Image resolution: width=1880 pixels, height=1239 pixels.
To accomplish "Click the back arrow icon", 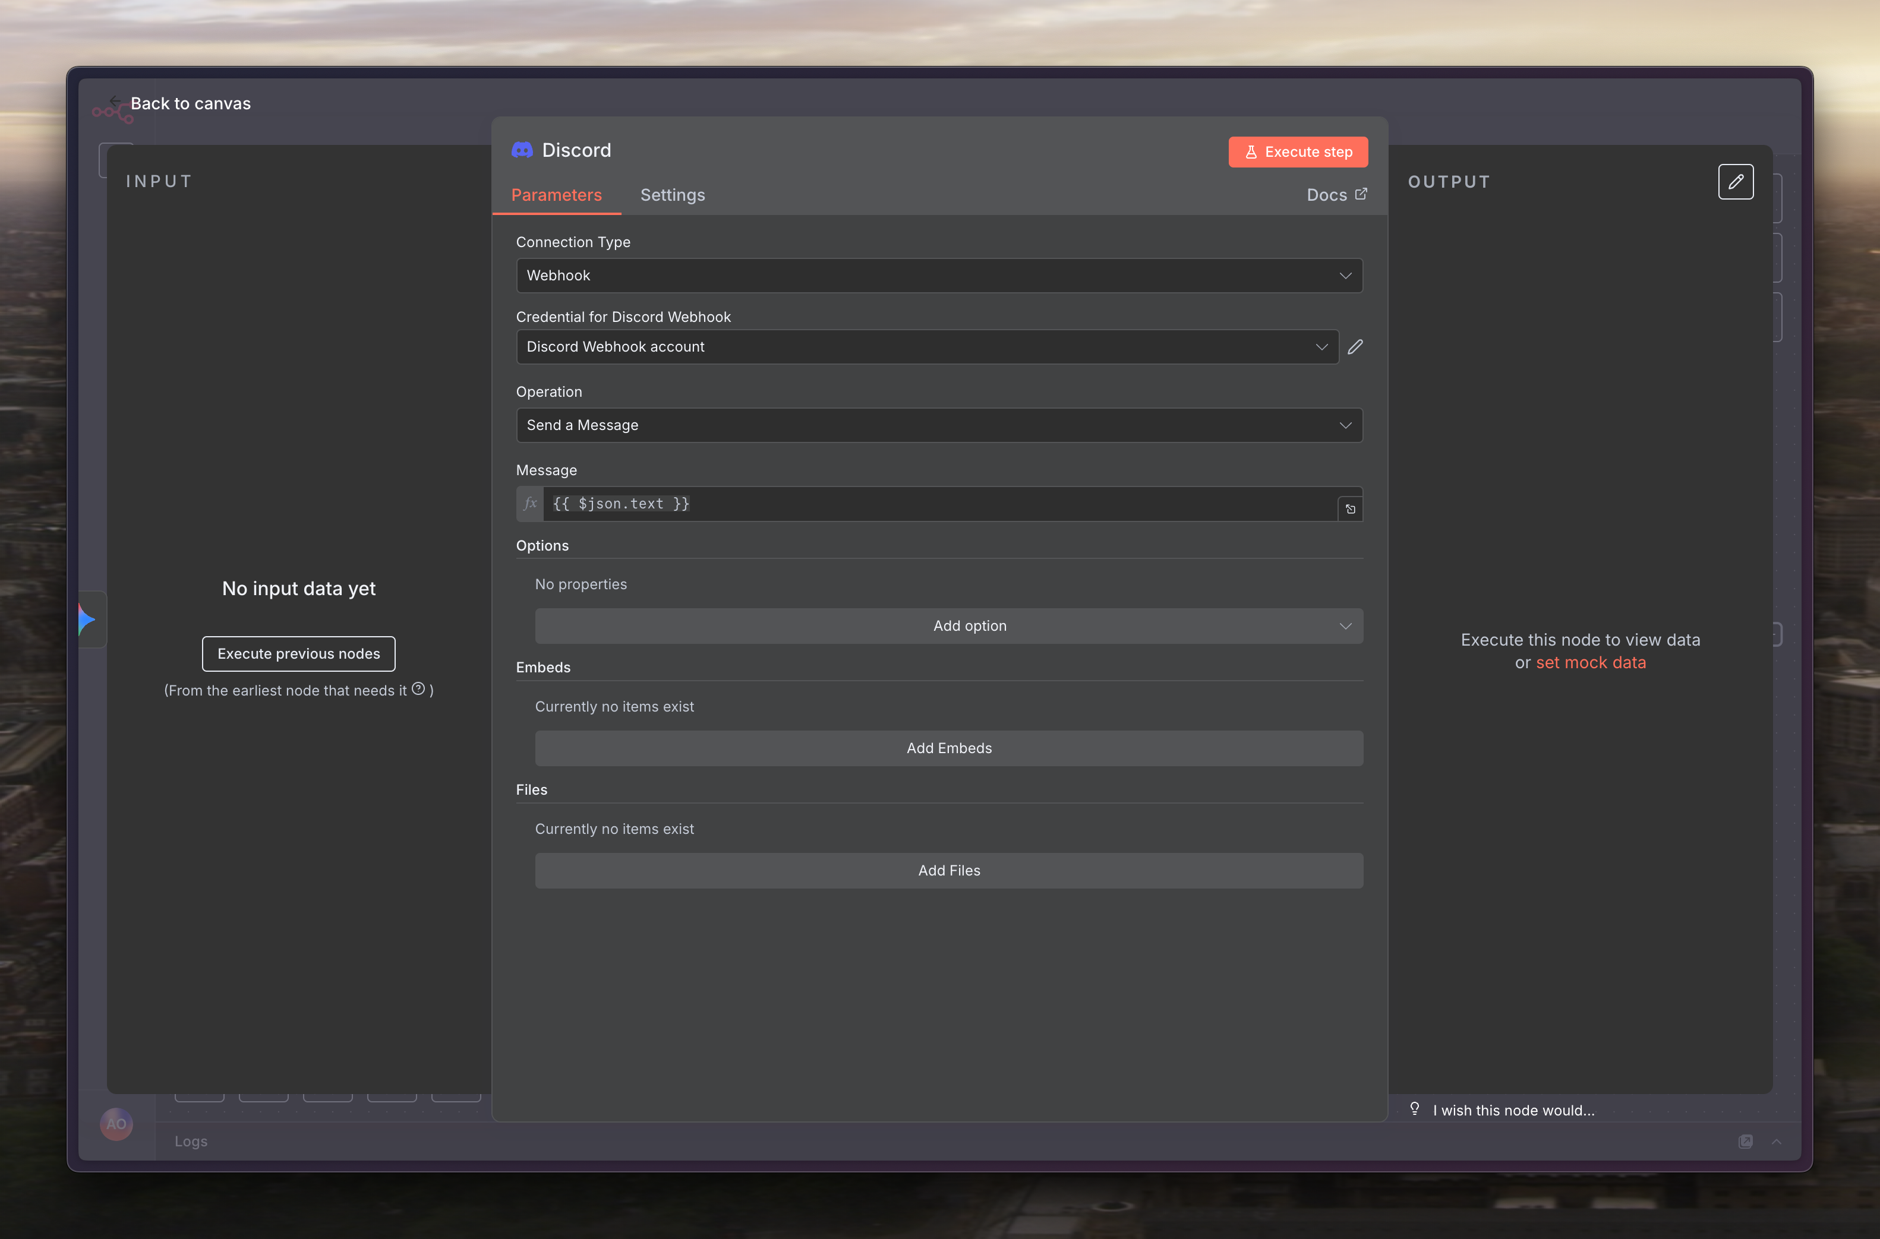I will click(x=115, y=101).
